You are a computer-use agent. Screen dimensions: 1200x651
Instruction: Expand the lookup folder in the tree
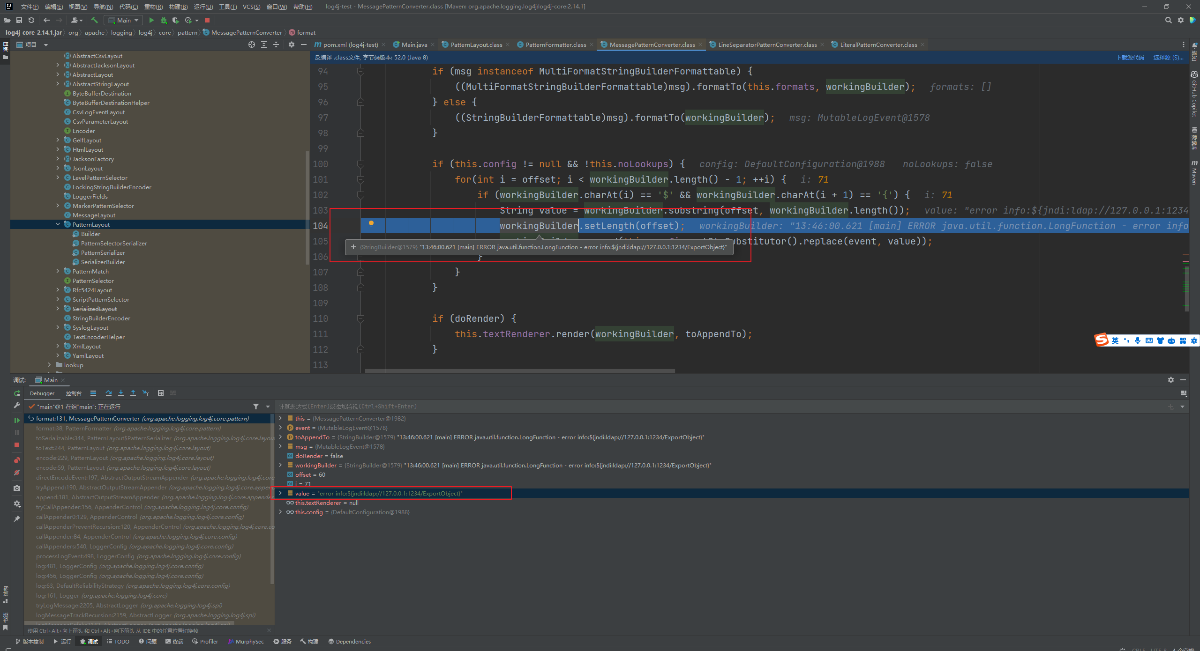pos(50,365)
